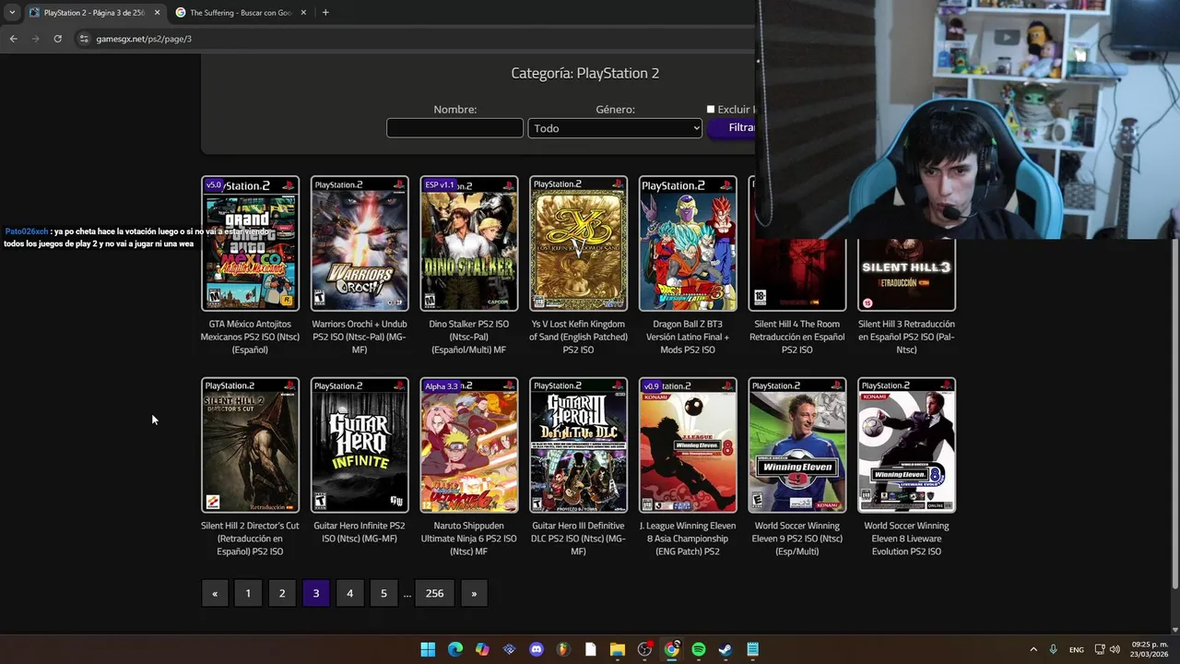Click the address bar URL
The image size is (1180, 664).
pos(144,39)
